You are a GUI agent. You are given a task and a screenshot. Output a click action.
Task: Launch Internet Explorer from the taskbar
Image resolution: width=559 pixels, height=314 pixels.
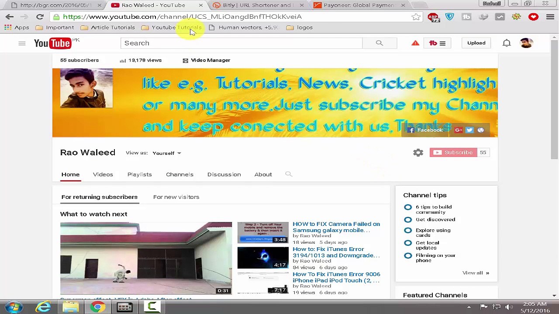pos(43,307)
